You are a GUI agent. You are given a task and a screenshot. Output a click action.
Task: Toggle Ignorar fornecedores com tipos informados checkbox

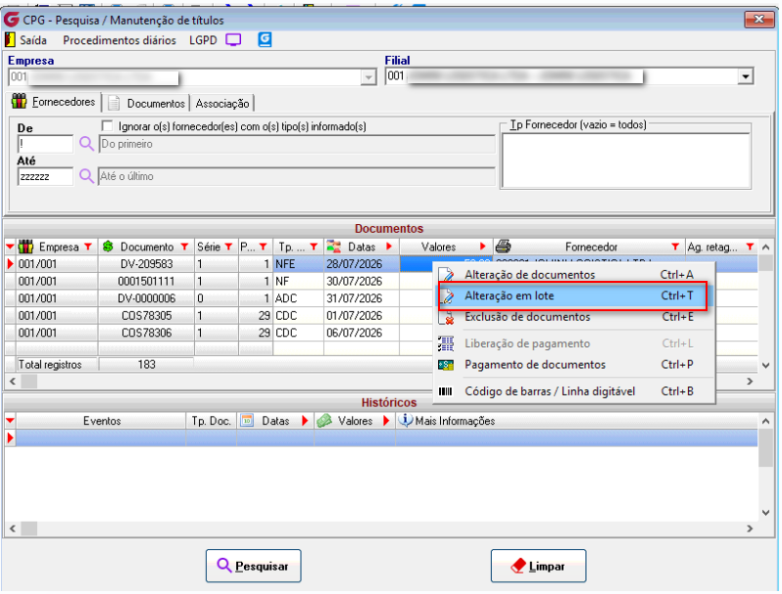tap(107, 126)
